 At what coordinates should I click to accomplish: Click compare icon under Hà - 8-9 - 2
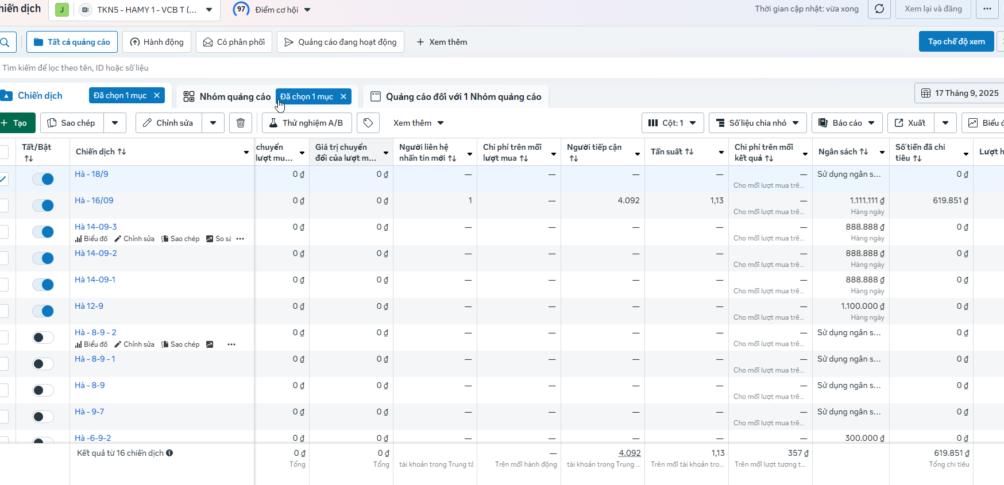tap(210, 344)
